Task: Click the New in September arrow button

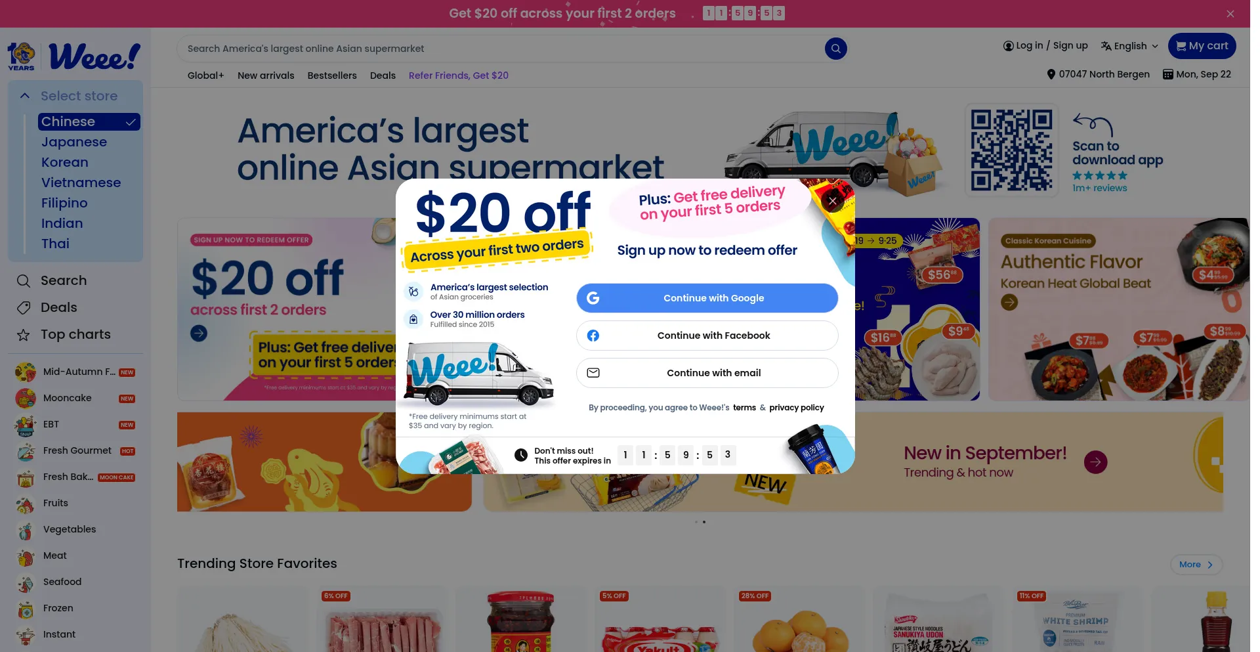Action: [x=1095, y=462]
